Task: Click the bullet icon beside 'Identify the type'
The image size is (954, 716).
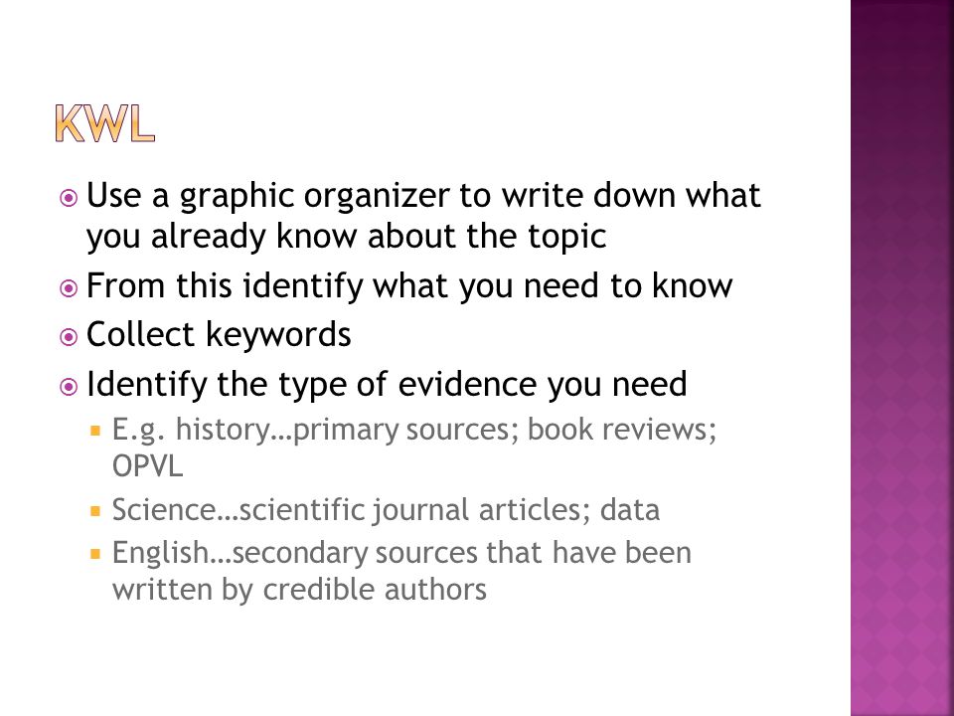Action: click(x=69, y=387)
